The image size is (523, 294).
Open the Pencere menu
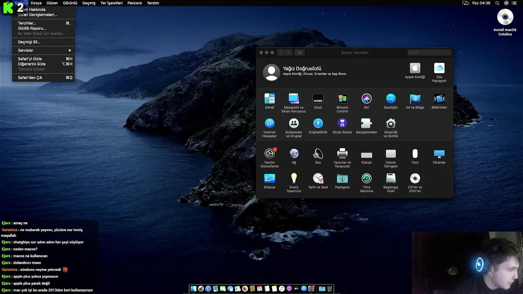(x=134, y=3)
